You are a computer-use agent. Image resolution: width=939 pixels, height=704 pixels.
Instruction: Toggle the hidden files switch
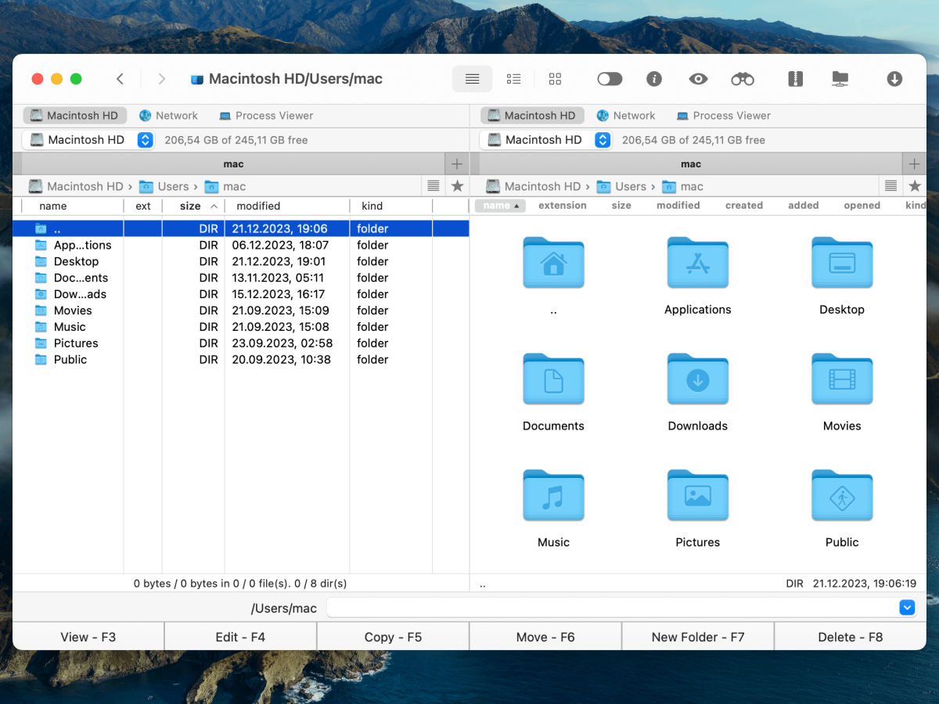[x=610, y=78]
